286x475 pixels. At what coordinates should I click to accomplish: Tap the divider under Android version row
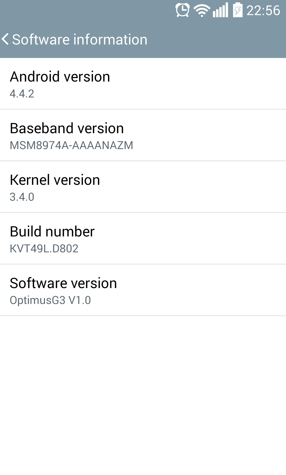click(x=143, y=109)
